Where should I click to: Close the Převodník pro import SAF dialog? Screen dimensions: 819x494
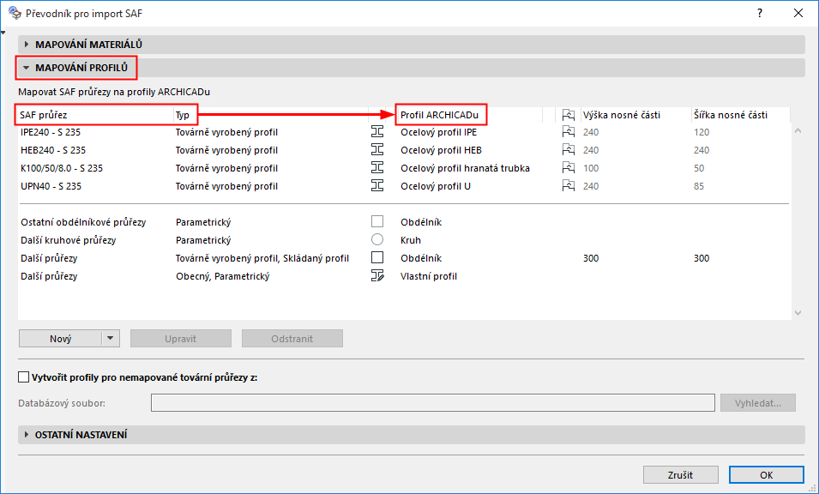tap(798, 14)
